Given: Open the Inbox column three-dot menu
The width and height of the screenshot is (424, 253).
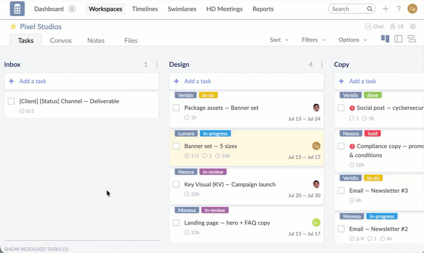Looking at the screenshot, I should point(157,64).
